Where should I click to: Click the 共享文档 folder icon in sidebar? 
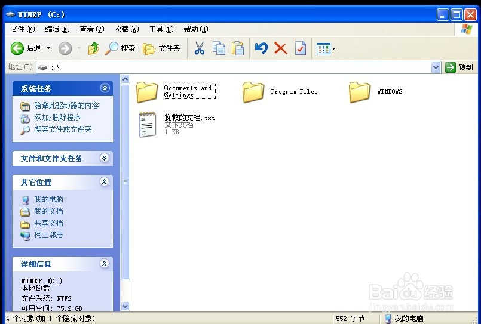pyautogui.click(x=25, y=224)
